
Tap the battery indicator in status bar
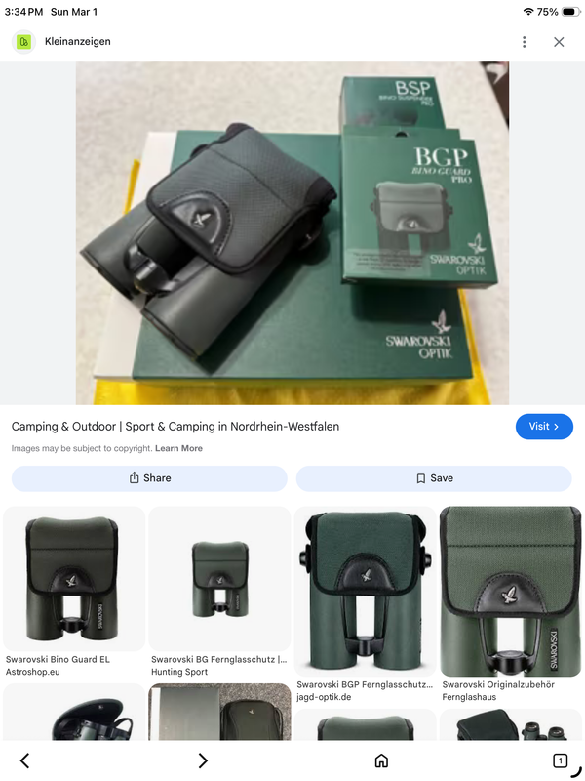[571, 12]
